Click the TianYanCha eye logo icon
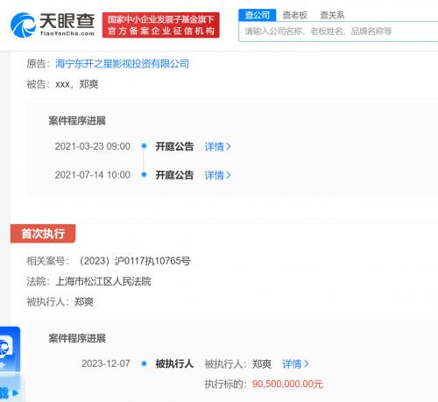 pos(23,25)
